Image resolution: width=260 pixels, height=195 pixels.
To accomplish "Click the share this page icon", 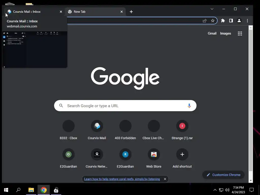I will pos(205,21).
